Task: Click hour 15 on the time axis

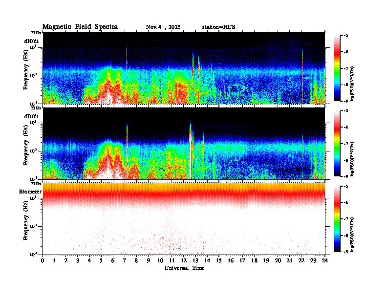Action: tap(219, 261)
